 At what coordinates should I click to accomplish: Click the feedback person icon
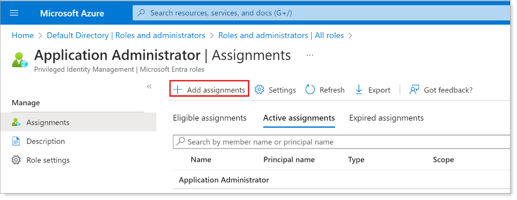coord(414,90)
